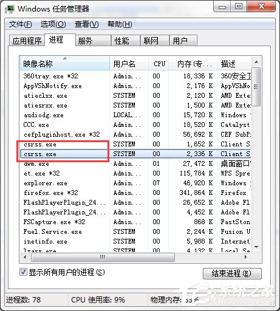Select the audiodg.exe process
Image resolution: width=280 pixels, height=311 pixels.
pyautogui.click(x=135, y=115)
